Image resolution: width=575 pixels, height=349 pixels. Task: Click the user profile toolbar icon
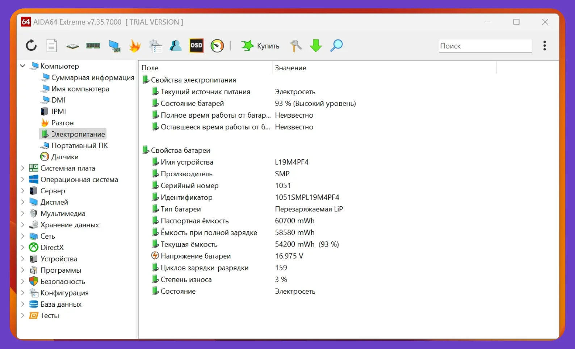tap(176, 46)
